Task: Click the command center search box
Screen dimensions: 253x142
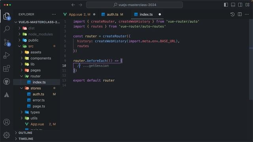Action: point(134,5)
